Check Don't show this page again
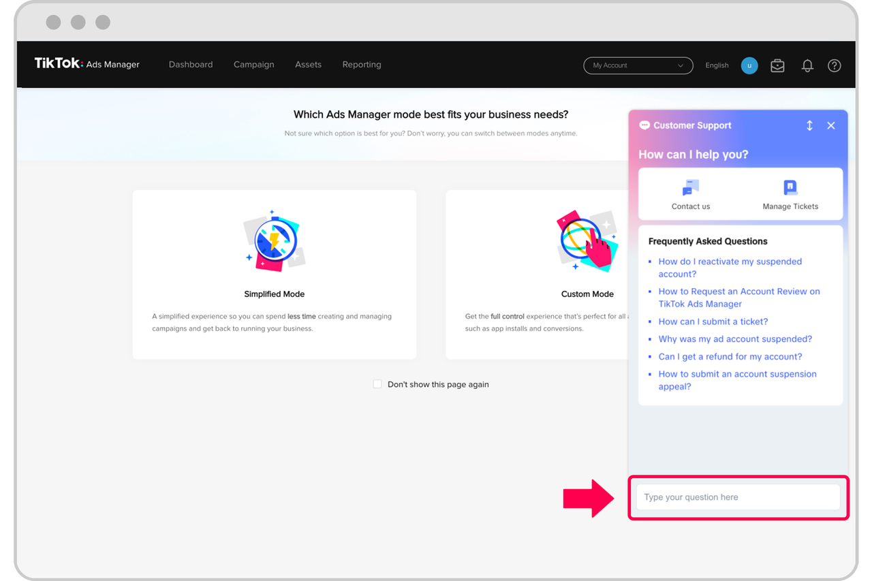Viewport: 872px width, 581px height. pyautogui.click(x=377, y=384)
